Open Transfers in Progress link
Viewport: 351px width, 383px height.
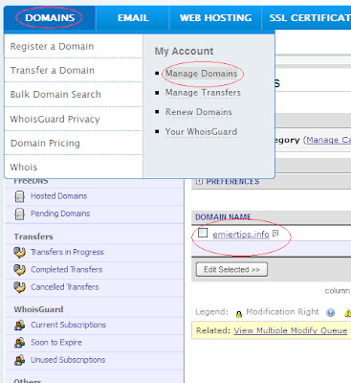pyautogui.click(x=67, y=252)
